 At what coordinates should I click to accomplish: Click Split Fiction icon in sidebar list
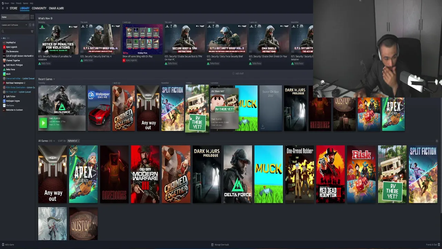[x=4, y=96]
